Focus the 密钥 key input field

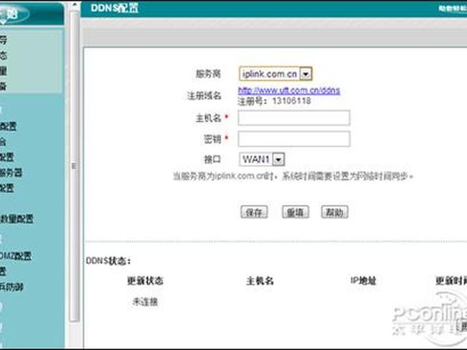click(x=294, y=139)
